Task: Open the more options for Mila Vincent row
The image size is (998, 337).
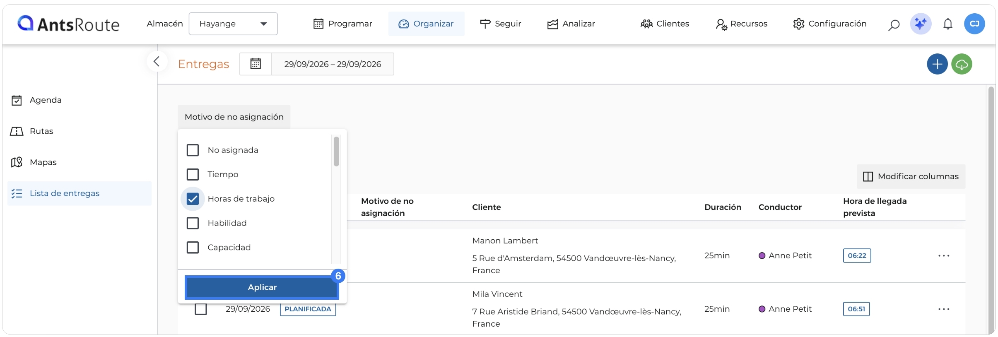Action: click(944, 309)
